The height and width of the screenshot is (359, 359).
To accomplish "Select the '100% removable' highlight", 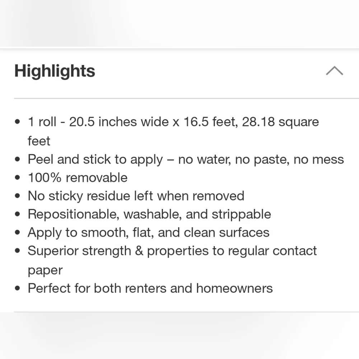I will (x=78, y=178).
